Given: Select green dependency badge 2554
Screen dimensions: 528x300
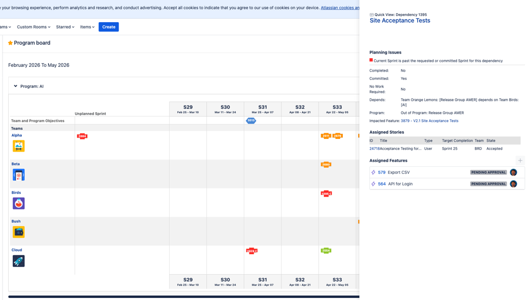Looking at the screenshot, I should click(326, 251).
